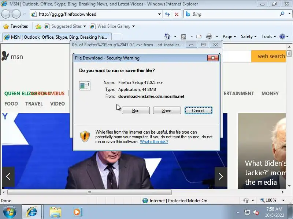Screen dimensions: 293x219
Task: Show previous slide in news carousel
Action: [8, 177]
